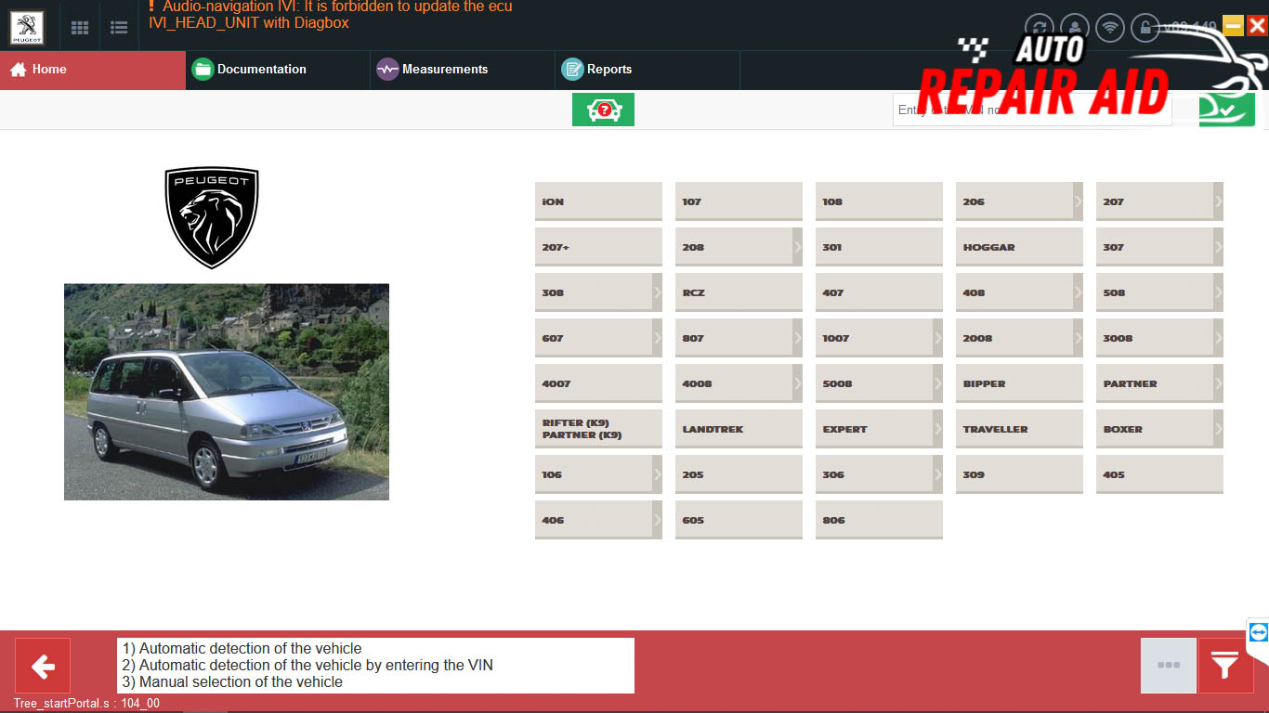Expand the 307 model chevron
Image resolution: width=1269 pixels, height=713 pixels.
[1218, 247]
